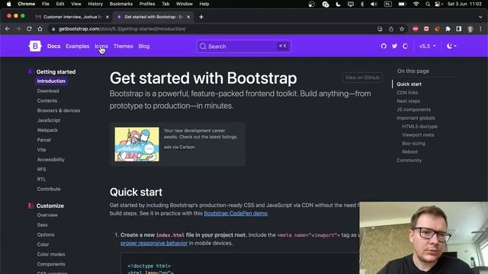Open Sass in the sidebar

pos(43,225)
